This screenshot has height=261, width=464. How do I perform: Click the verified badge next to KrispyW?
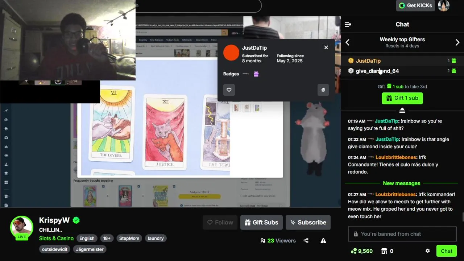click(x=76, y=220)
